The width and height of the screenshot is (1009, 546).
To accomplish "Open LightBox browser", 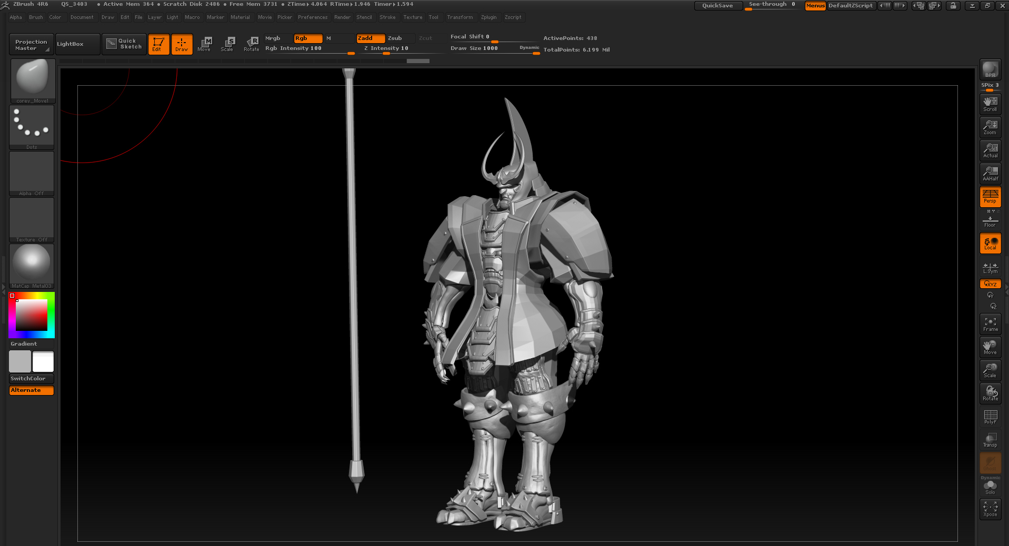I will coord(77,44).
